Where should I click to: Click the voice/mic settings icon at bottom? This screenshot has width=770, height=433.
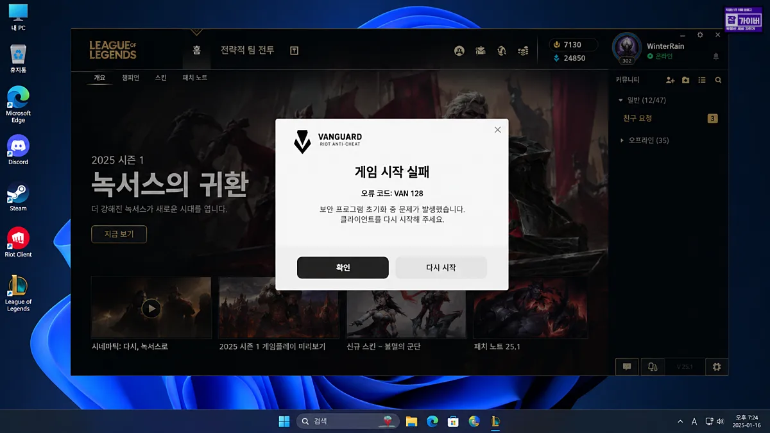click(653, 367)
